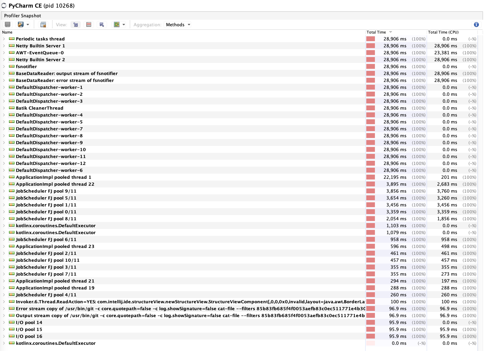Click the Total Time column sort arrow
The image size is (484, 351).
coord(390,32)
